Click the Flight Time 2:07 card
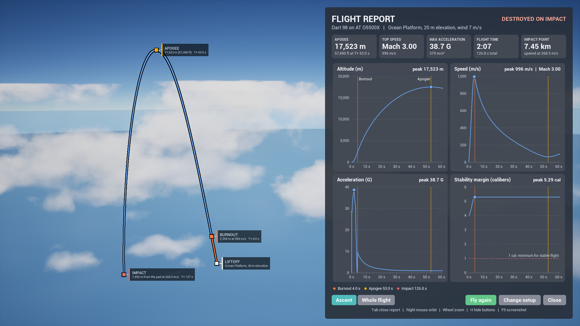580x326 pixels. click(x=496, y=46)
